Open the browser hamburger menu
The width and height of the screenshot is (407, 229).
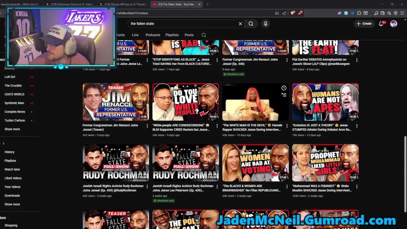[x=402, y=13]
